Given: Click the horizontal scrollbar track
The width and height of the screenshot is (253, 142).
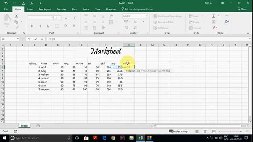Looking at the screenshot, I should click(x=199, y=126).
